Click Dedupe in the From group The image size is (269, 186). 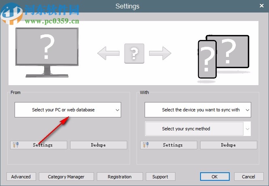(98, 145)
